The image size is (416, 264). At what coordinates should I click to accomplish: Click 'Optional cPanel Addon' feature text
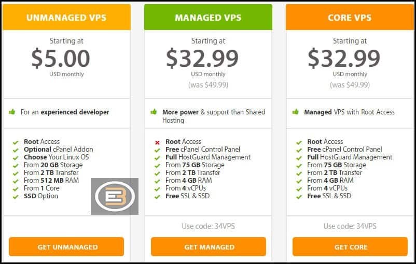coord(59,150)
